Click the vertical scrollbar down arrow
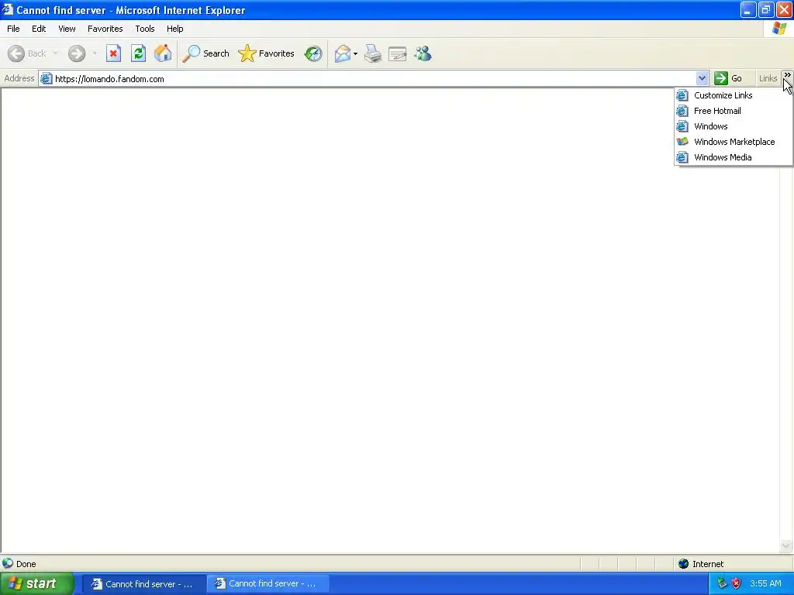This screenshot has height=595, width=794. click(786, 545)
